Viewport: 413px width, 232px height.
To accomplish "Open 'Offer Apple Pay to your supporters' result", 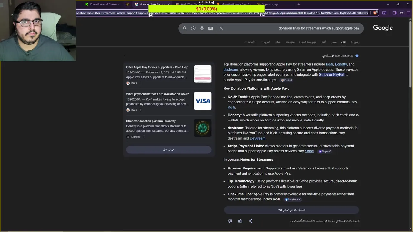I will coord(157,67).
